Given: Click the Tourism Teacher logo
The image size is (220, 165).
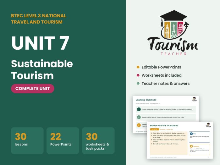Looking at the screenshot, I should (x=173, y=33).
